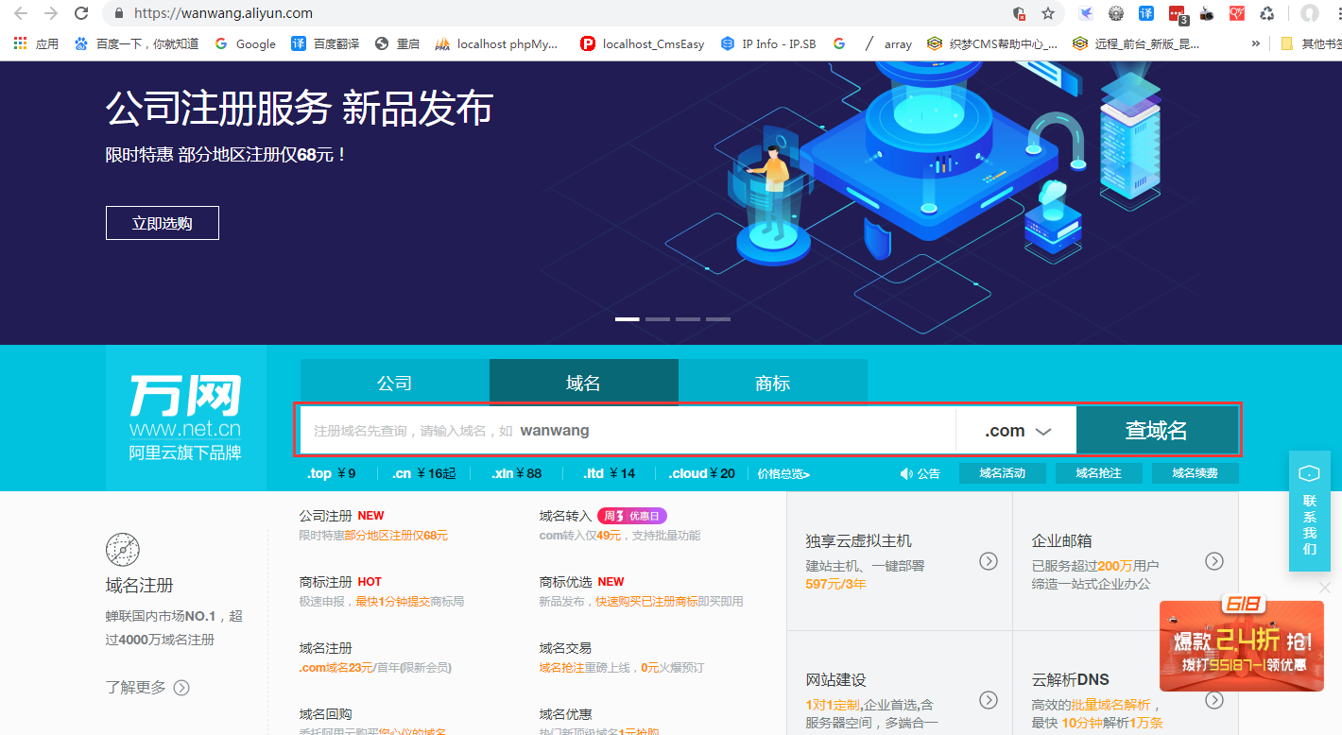This screenshot has width=1342, height=735.
Task: Expand 了解更多 under 域名注册
Action: (147, 687)
